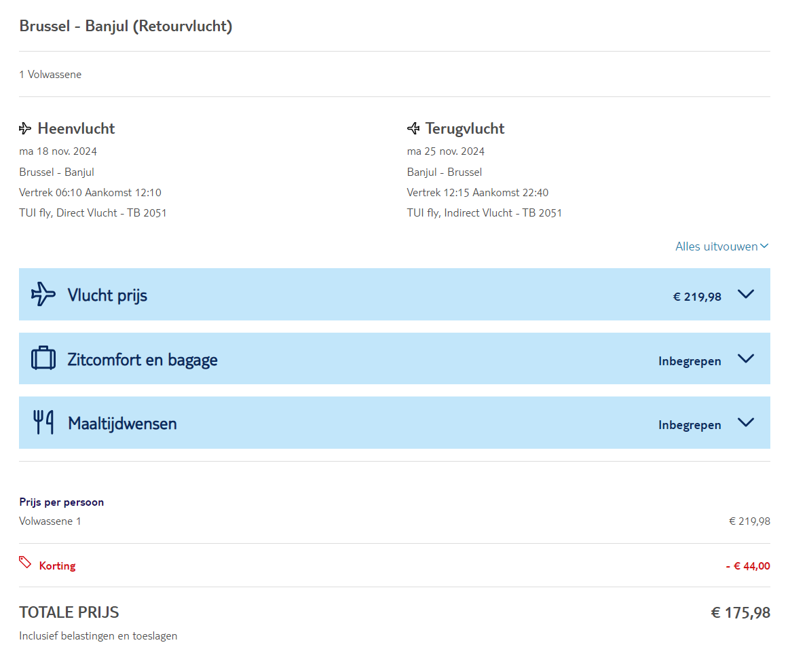Click the Alles uitvouwen link
The image size is (790, 666).
[x=716, y=246]
